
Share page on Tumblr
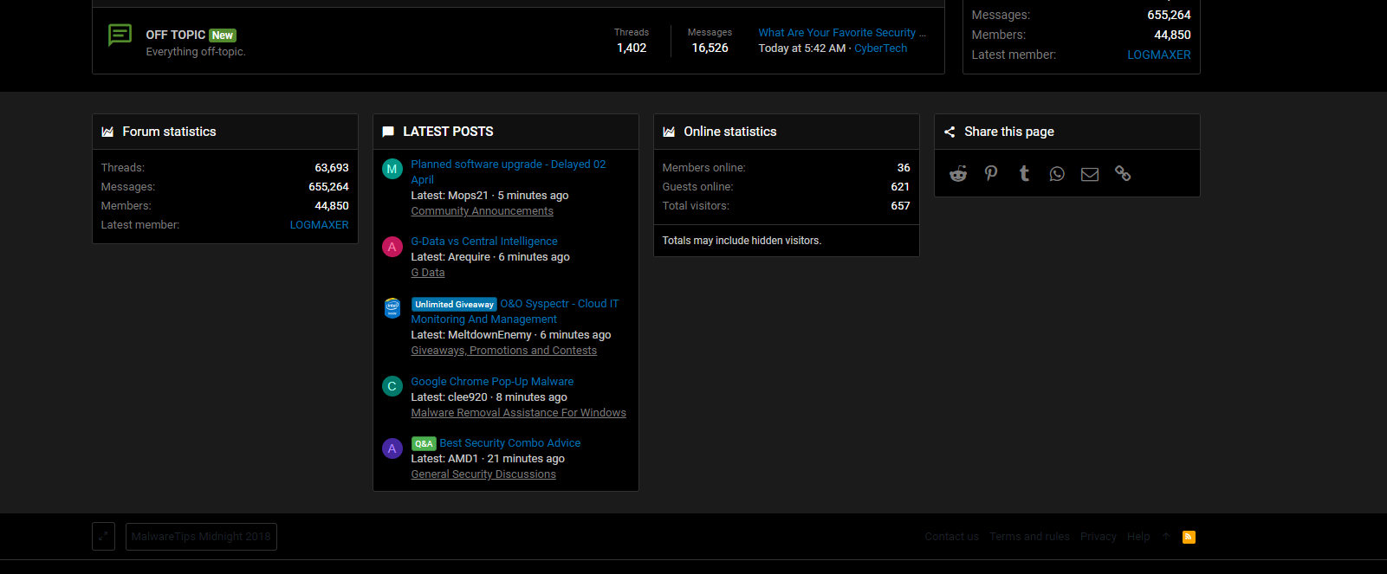click(x=1024, y=174)
